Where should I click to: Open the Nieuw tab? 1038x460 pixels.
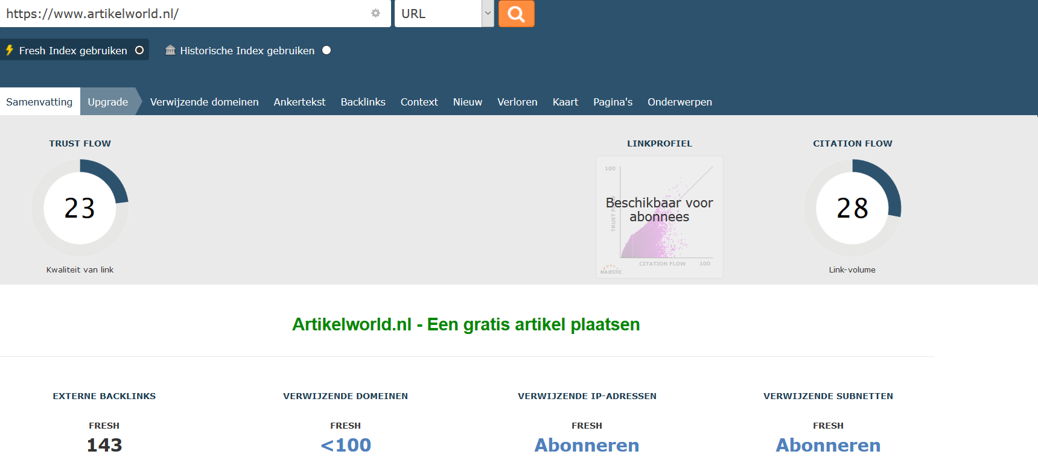(x=468, y=102)
